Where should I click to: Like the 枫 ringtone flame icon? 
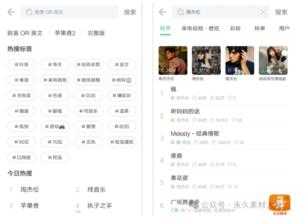212,98
